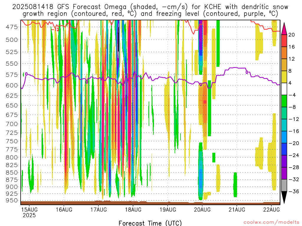The width and height of the screenshot is (302, 226).
Task: Click the gray -32-to--36 colorbar segment
Action: (284, 185)
